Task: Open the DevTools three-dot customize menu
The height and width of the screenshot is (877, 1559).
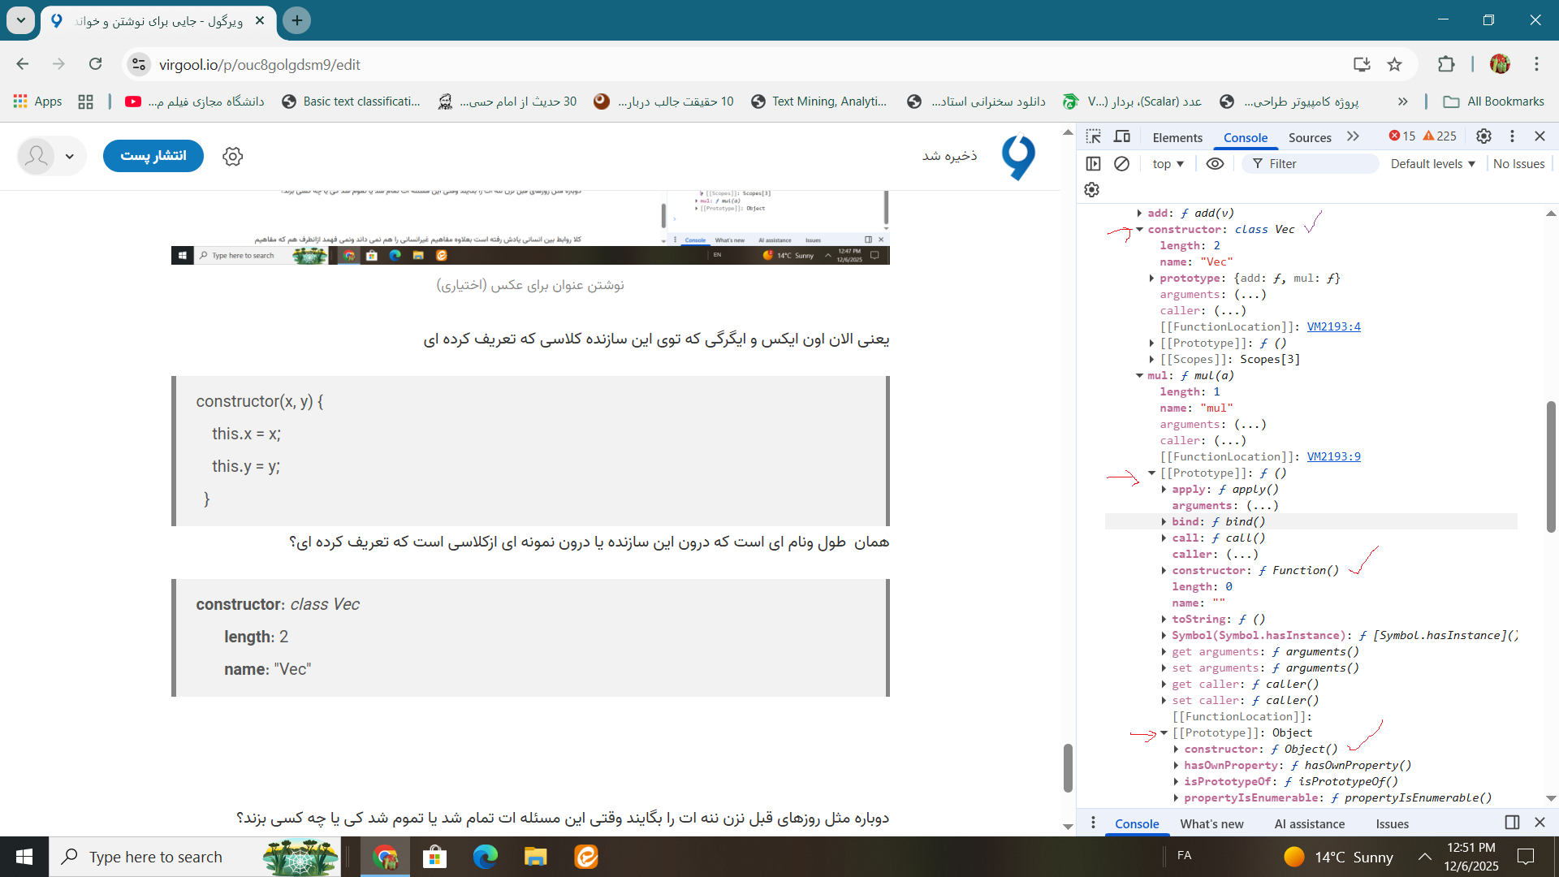Action: coord(1512,136)
